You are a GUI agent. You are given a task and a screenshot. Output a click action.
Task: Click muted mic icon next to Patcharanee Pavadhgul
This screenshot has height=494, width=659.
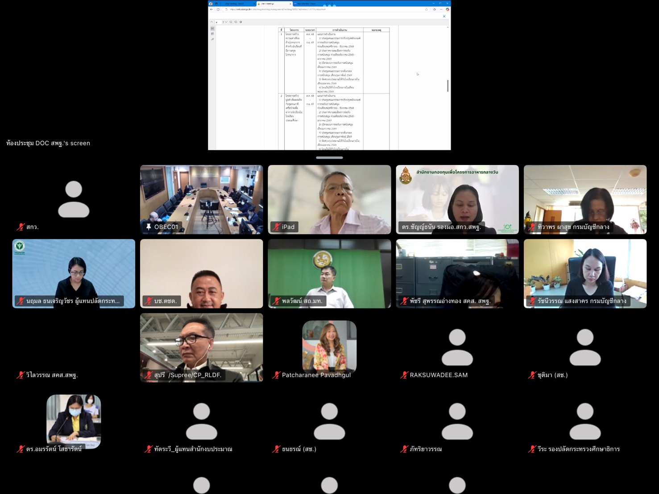276,375
